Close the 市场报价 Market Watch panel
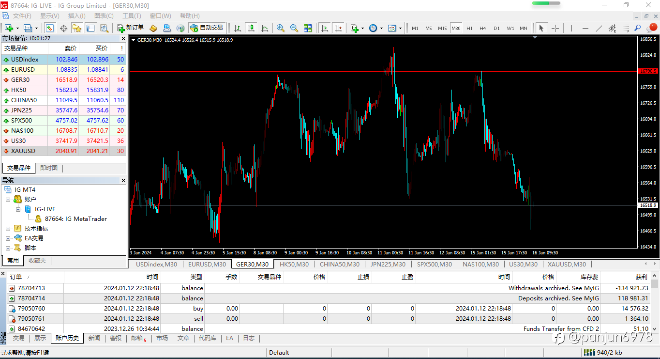This screenshot has height=359, width=660. (x=123, y=38)
